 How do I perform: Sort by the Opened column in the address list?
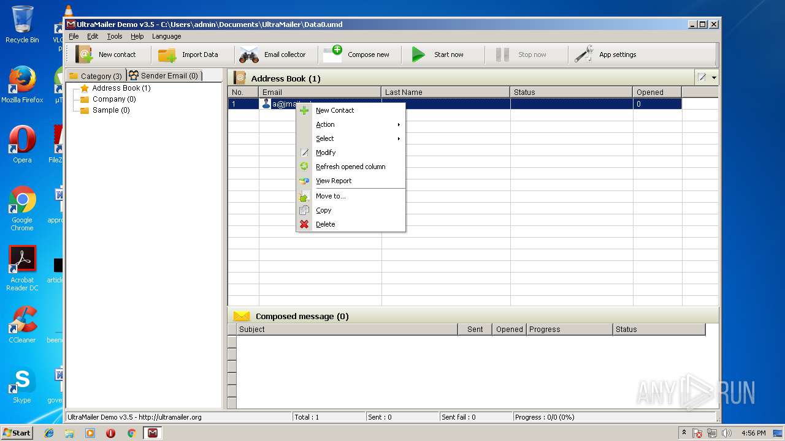pyautogui.click(x=657, y=92)
